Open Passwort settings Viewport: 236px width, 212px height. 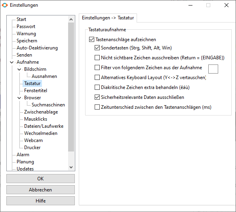[26, 26]
